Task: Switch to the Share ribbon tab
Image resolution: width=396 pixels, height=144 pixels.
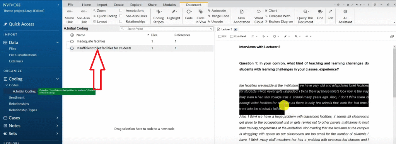Action: click(x=152, y=5)
